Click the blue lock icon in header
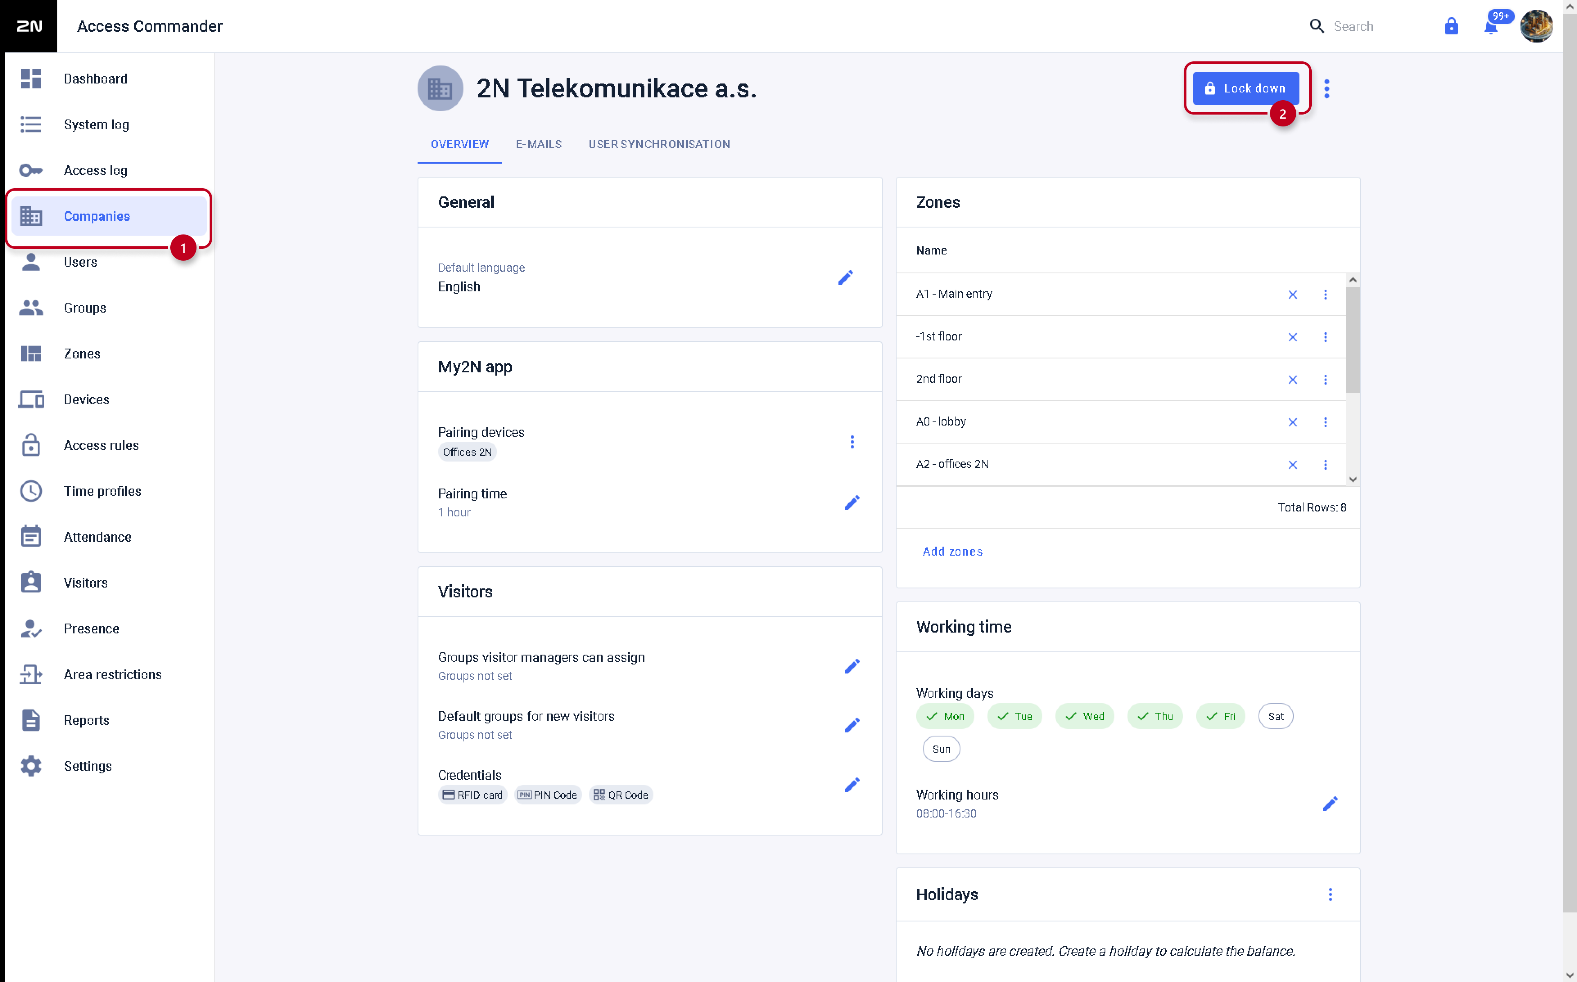Viewport: 1577px width, 982px height. click(x=1451, y=26)
